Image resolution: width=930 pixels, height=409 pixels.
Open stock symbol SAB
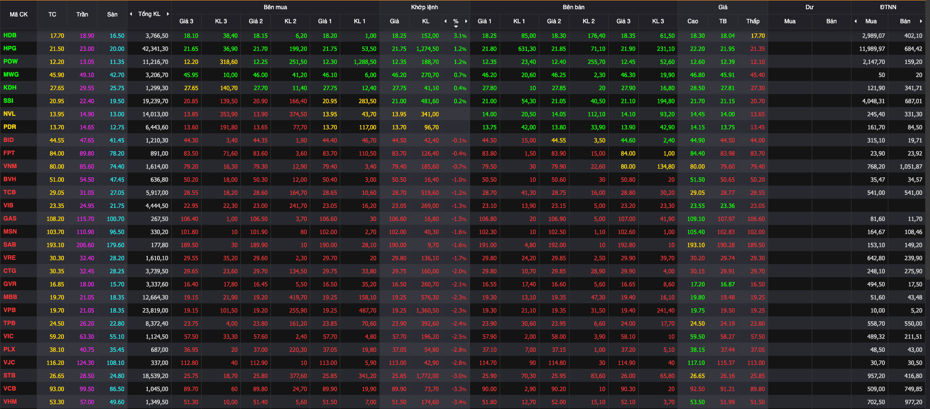point(9,245)
